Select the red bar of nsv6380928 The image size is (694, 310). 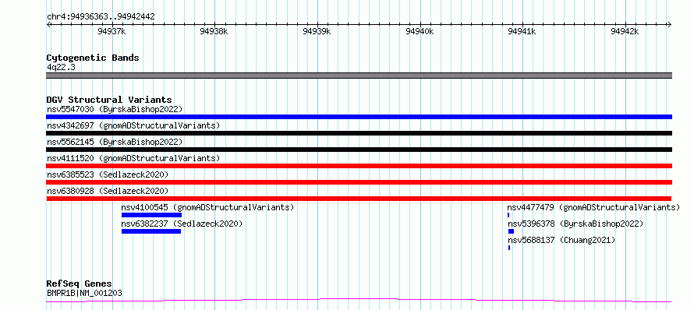tap(359, 199)
